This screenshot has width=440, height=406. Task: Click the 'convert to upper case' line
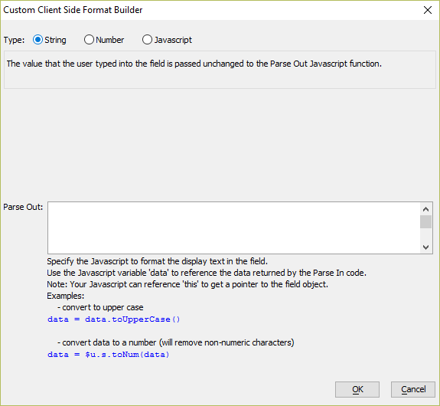click(x=100, y=307)
